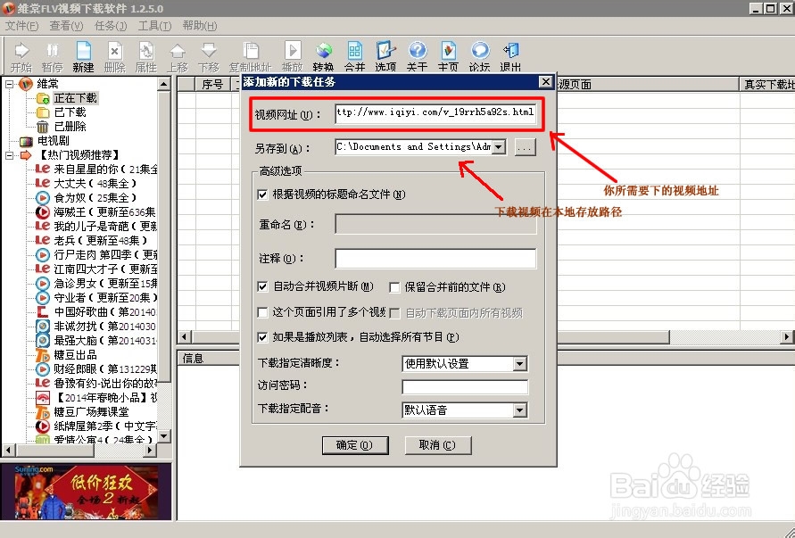
Task: Select the 转换 (Convert) toolbar icon
Action: pyautogui.click(x=323, y=55)
